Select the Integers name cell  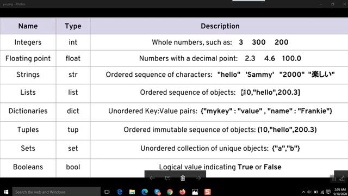pos(28,42)
